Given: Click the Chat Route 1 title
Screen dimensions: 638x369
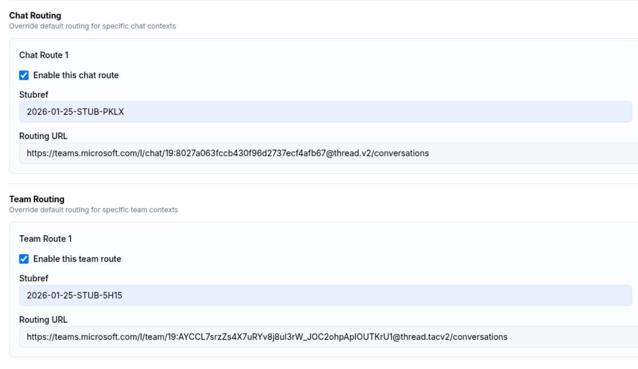Looking at the screenshot, I should (x=43, y=55).
